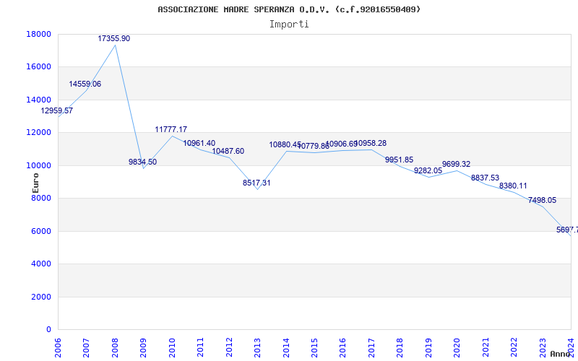
Task: Click the y-axis value 2000
Action: [x=41, y=297]
